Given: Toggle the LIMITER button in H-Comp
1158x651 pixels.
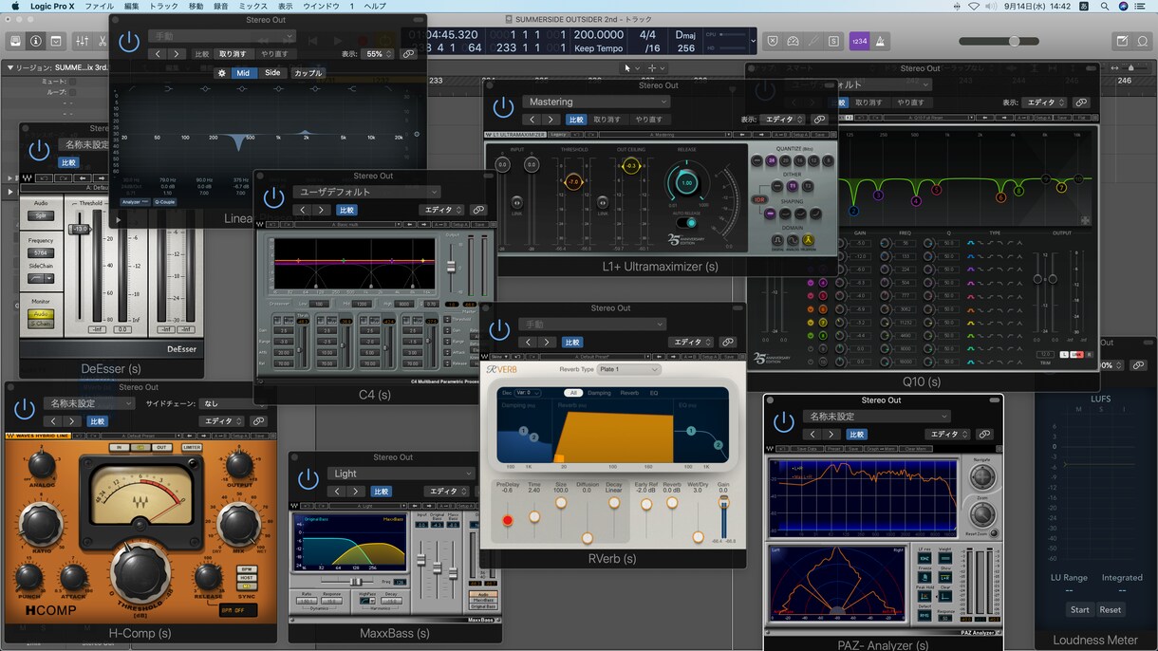Looking at the screenshot, I should coord(191,447).
